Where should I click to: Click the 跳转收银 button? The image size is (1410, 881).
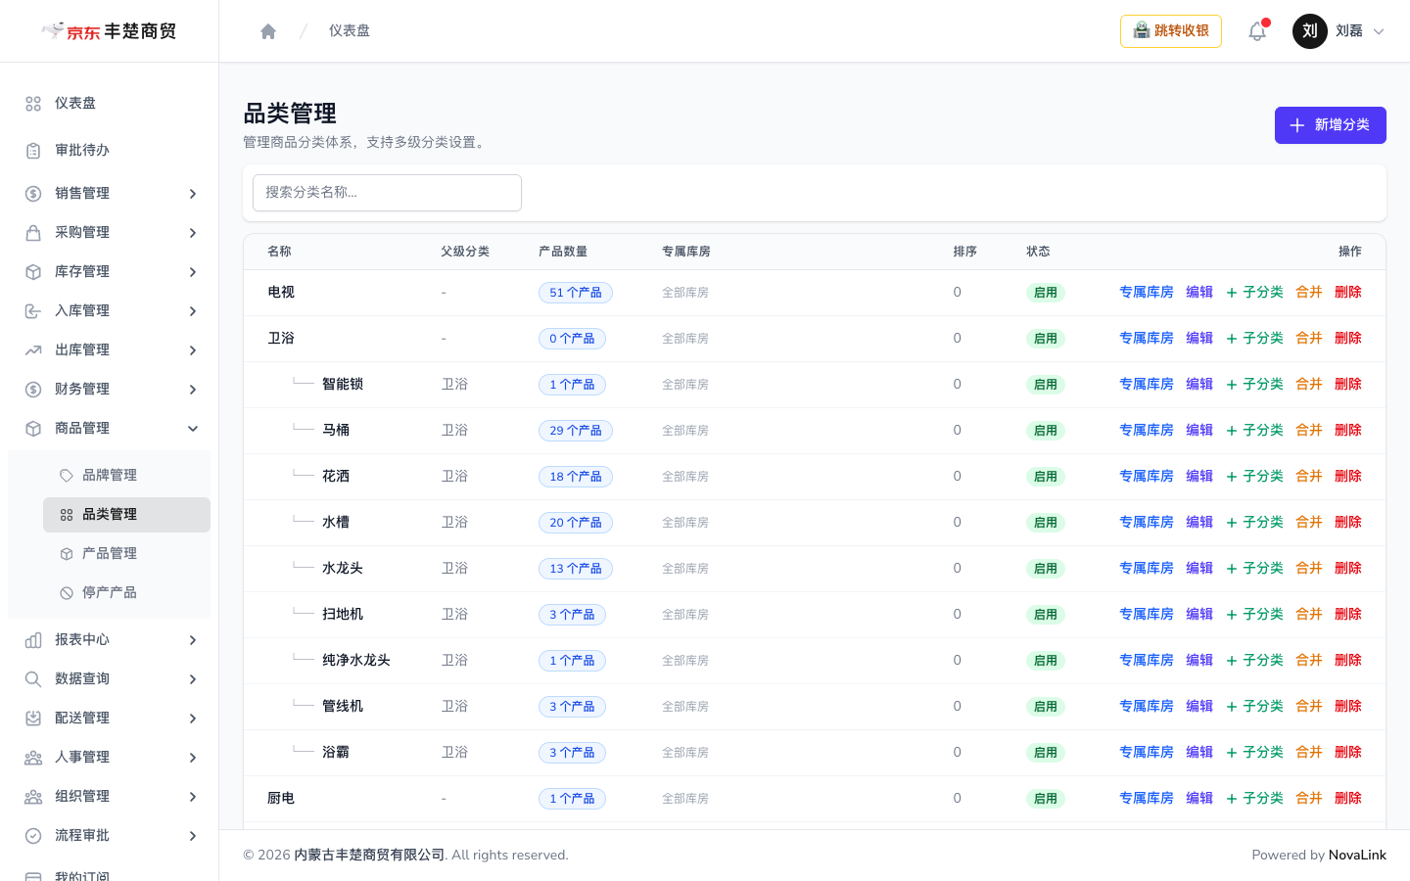(x=1171, y=31)
